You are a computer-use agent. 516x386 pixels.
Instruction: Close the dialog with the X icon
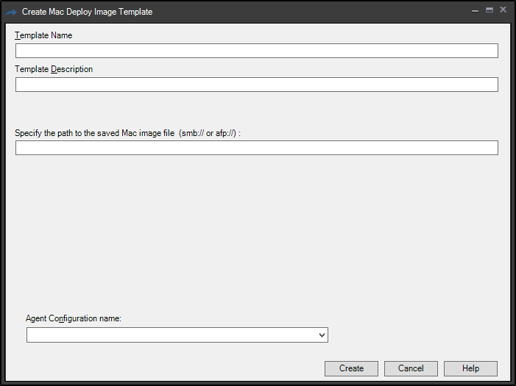[503, 10]
